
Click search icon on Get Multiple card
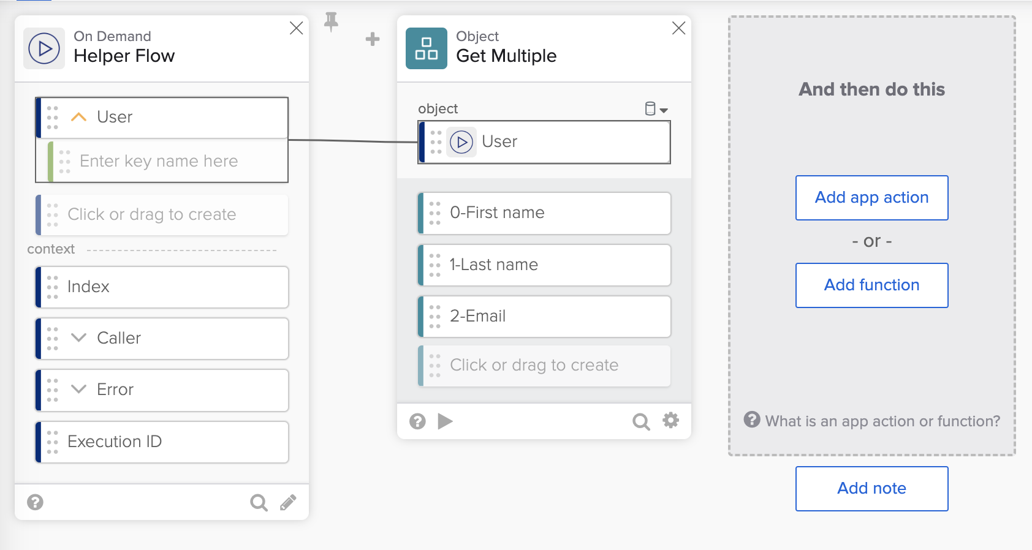[x=640, y=421]
